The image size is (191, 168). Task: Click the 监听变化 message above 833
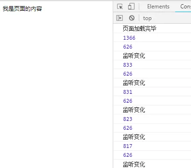(134, 56)
